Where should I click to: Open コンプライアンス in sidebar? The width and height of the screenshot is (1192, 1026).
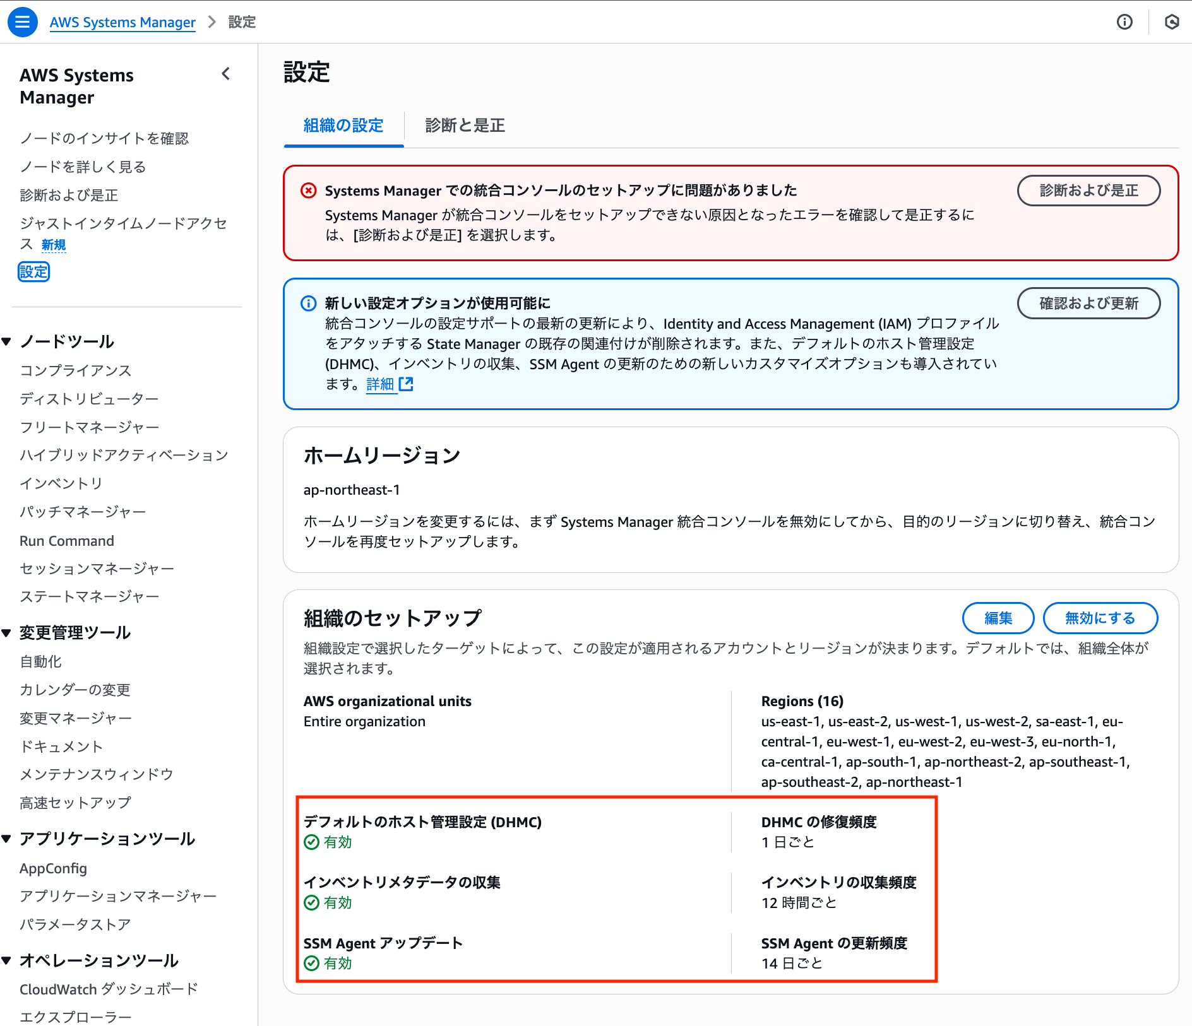(x=76, y=370)
